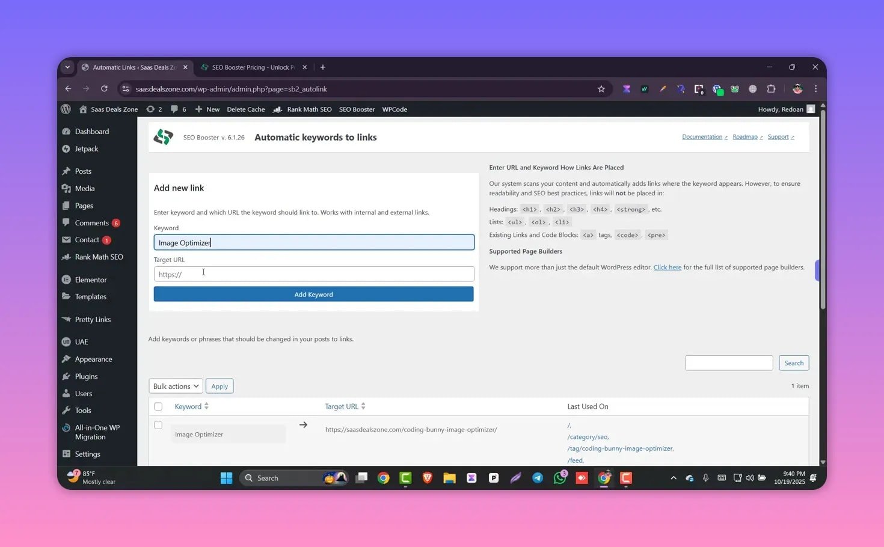Open the browser extensions puzzle icon
The width and height of the screenshot is (884, 547).
(x=771, y=89)
